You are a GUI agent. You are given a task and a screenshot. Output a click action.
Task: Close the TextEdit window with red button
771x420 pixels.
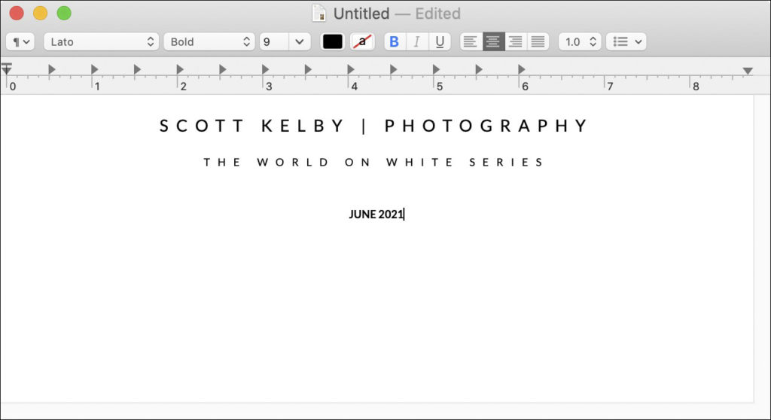(x=17, y=13)
